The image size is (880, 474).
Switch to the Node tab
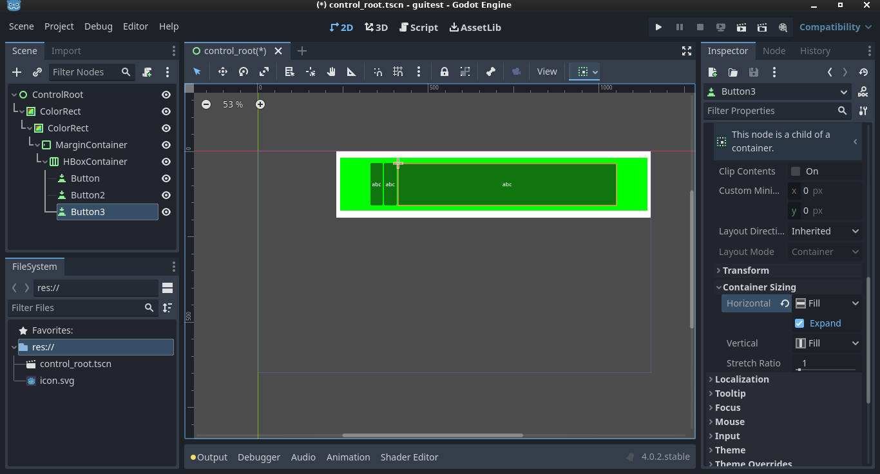pos(774,51)
